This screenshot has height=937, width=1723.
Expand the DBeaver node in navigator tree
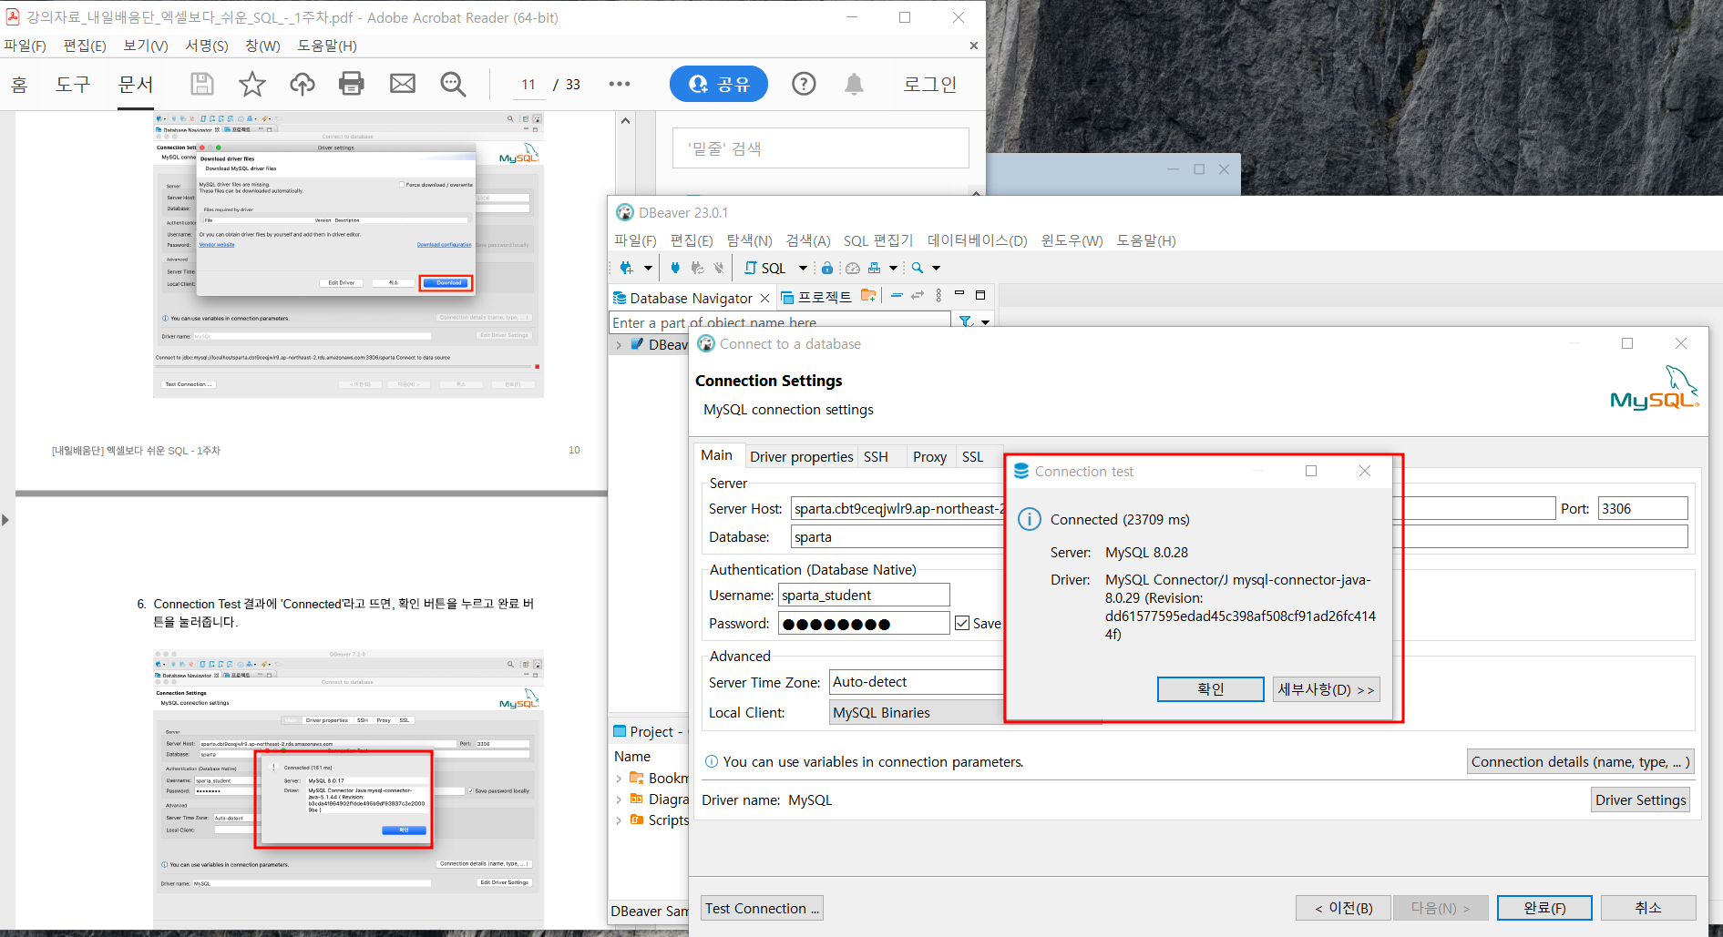point(619,345)
